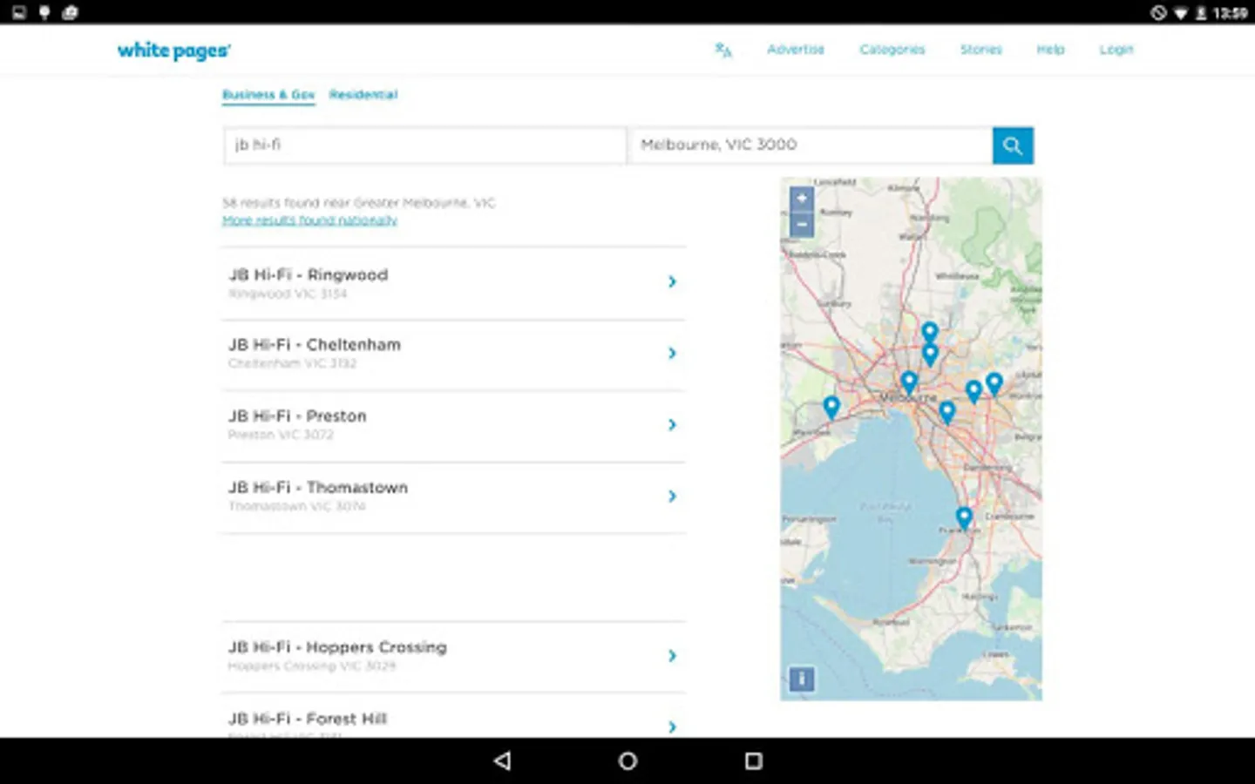Screen dimensions: 1255x784
Task: Open the language translate icon
Action: point(723,50)
